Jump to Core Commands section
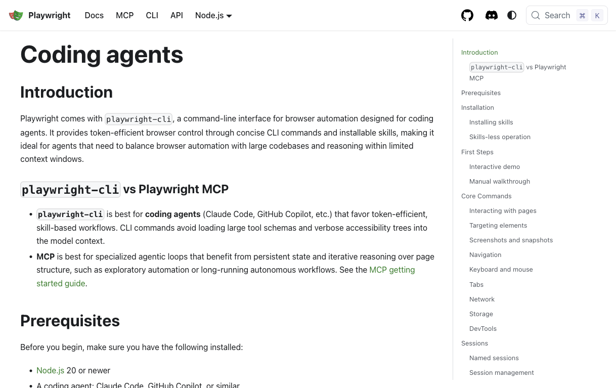616x388 pixels. [486, 196]
